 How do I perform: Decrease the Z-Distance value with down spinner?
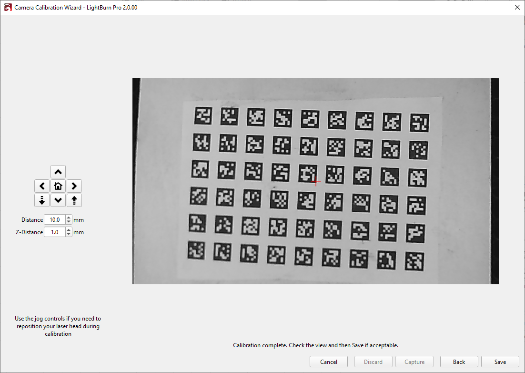(x=69, y=234)
